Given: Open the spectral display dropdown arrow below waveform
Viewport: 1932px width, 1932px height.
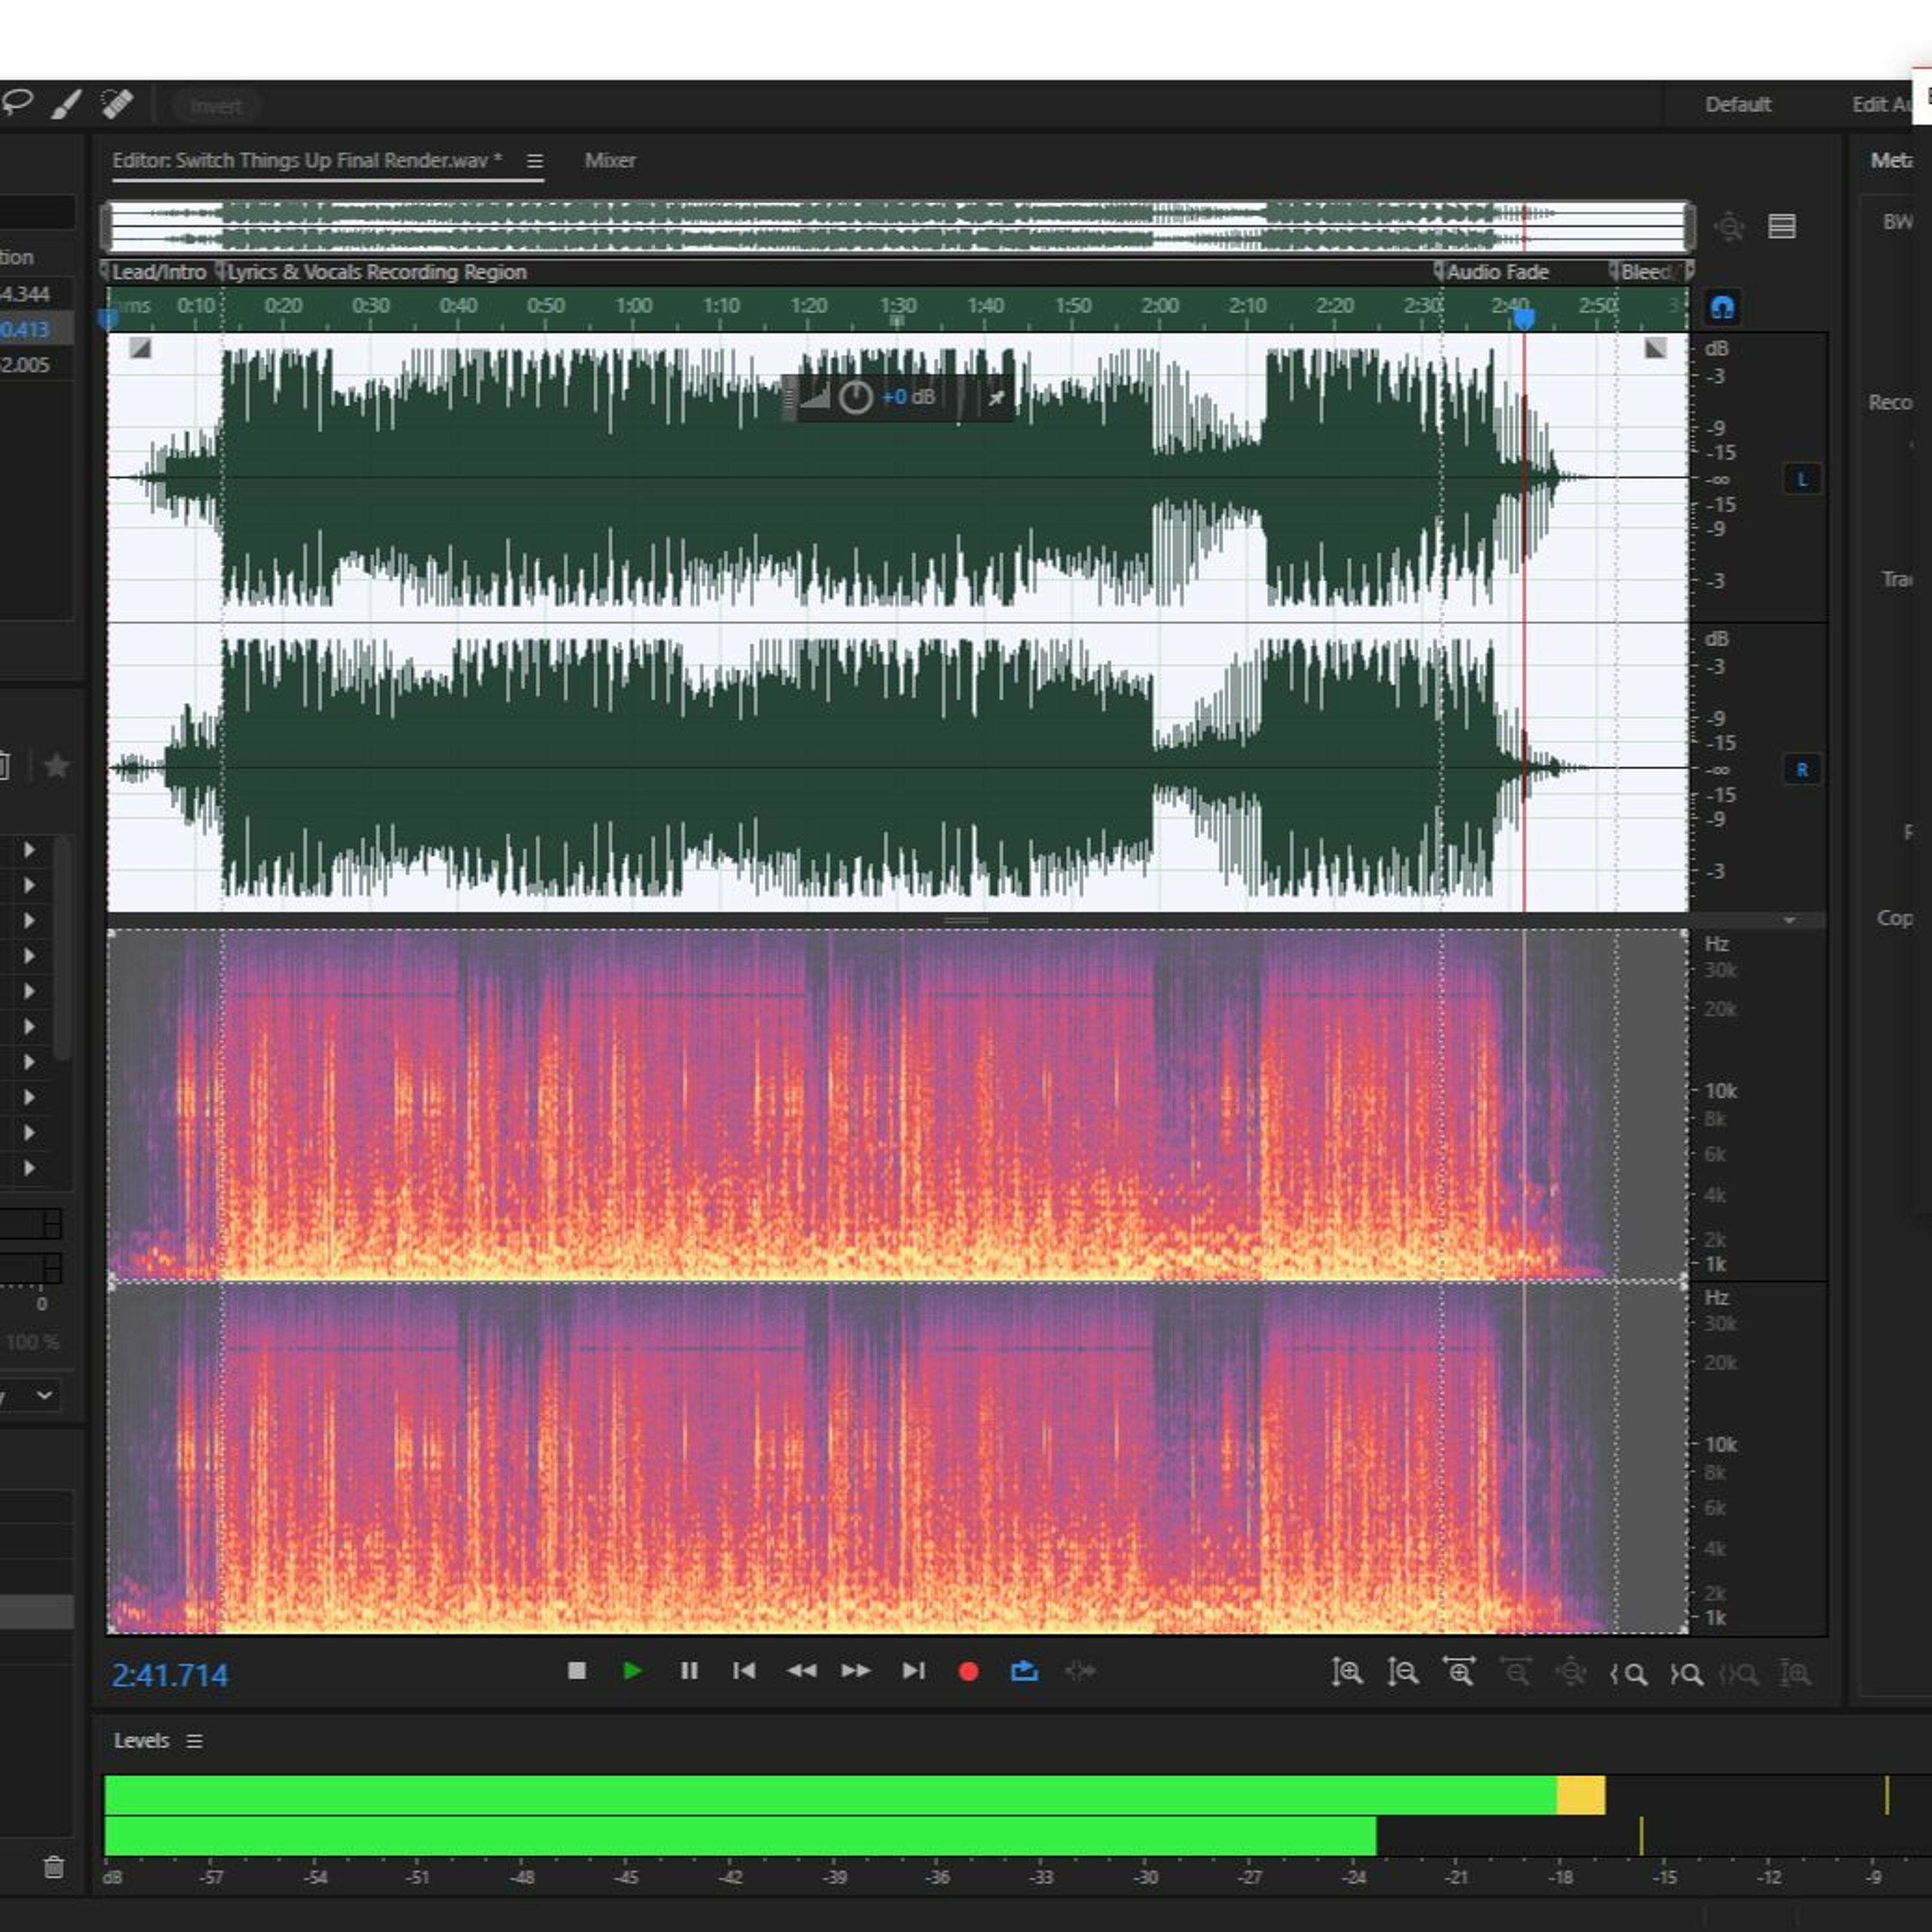Looking at the screenshot, I should [1789, 920].
